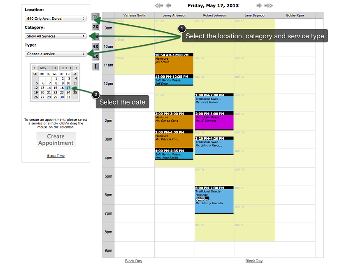This screenshot has height=278, width=337.
Task: Click the car icon in 6:00 PM appointment
Action: 200,199
